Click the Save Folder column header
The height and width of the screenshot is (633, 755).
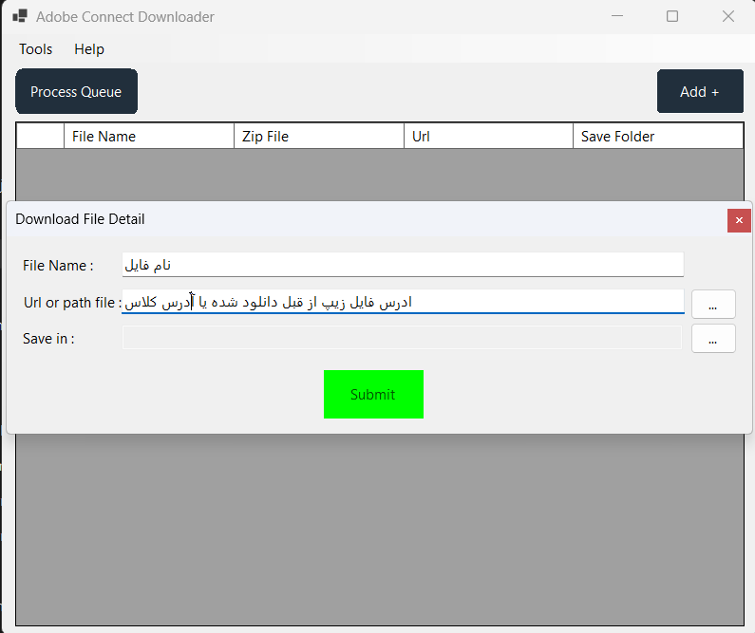point(658,137)
